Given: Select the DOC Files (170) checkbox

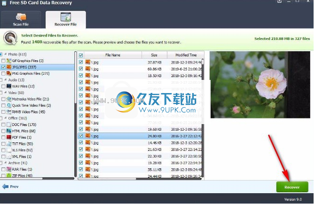Looking at the screenshot, I should point(3,125).
